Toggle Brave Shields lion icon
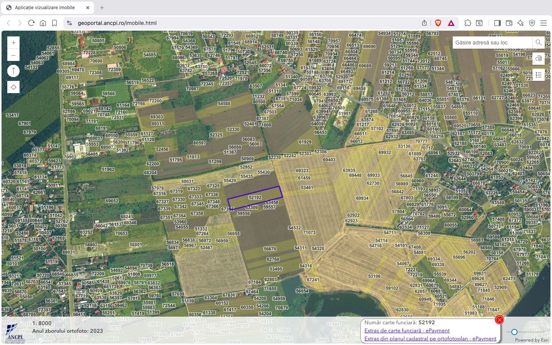The height and width of the screenshot is (345, 552). (438, 23)
